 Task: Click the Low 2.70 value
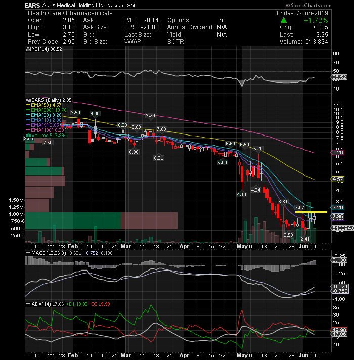coord(69,35)
